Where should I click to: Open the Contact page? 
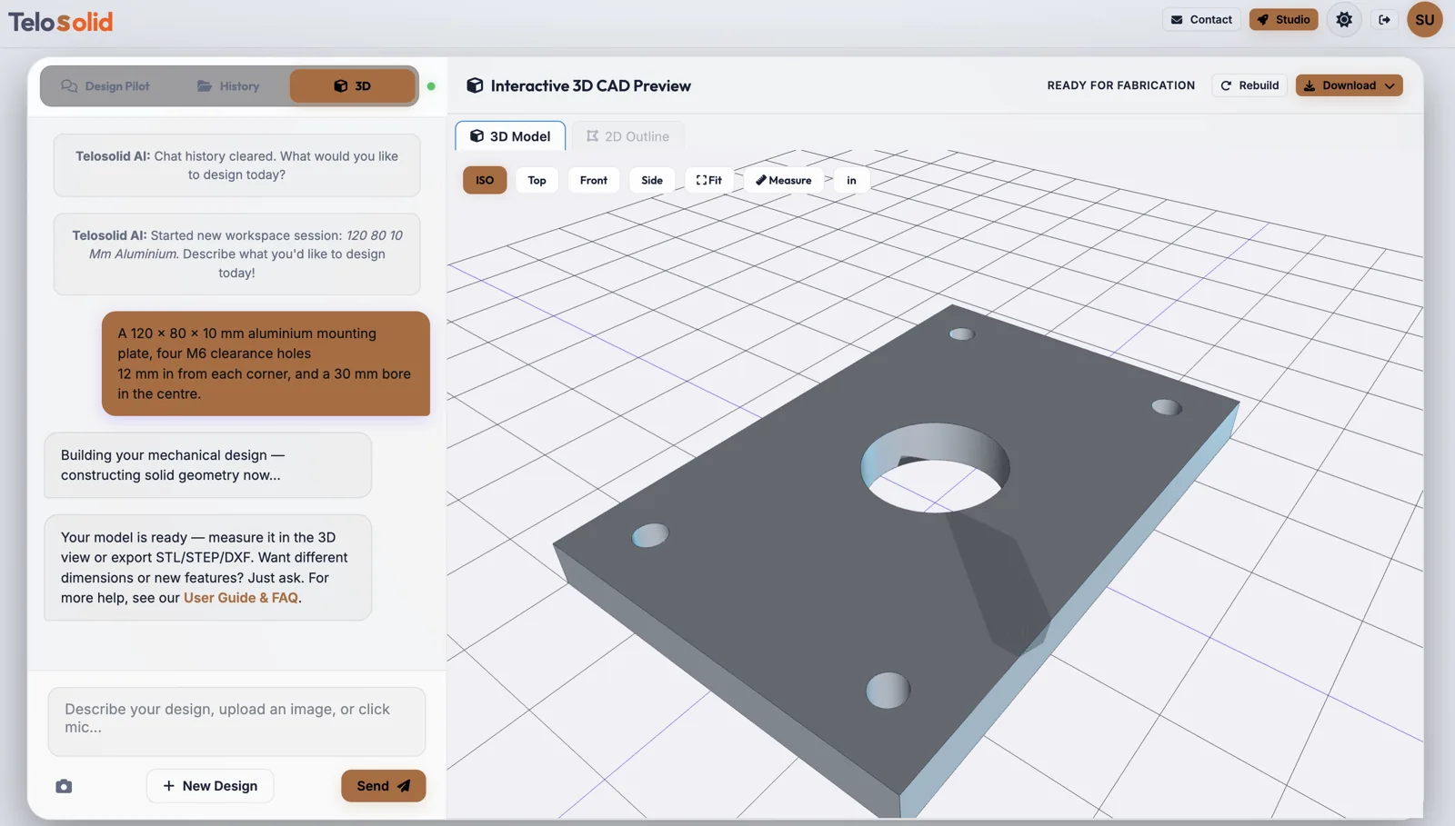(x=1201, y=19)
